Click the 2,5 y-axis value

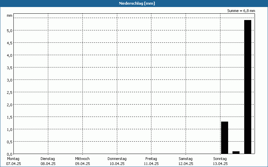click(x=10, y=93)
